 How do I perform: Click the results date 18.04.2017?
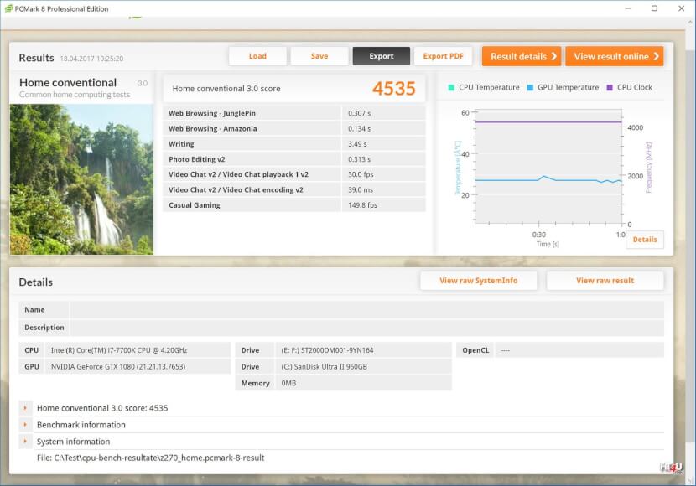point(92,59)
